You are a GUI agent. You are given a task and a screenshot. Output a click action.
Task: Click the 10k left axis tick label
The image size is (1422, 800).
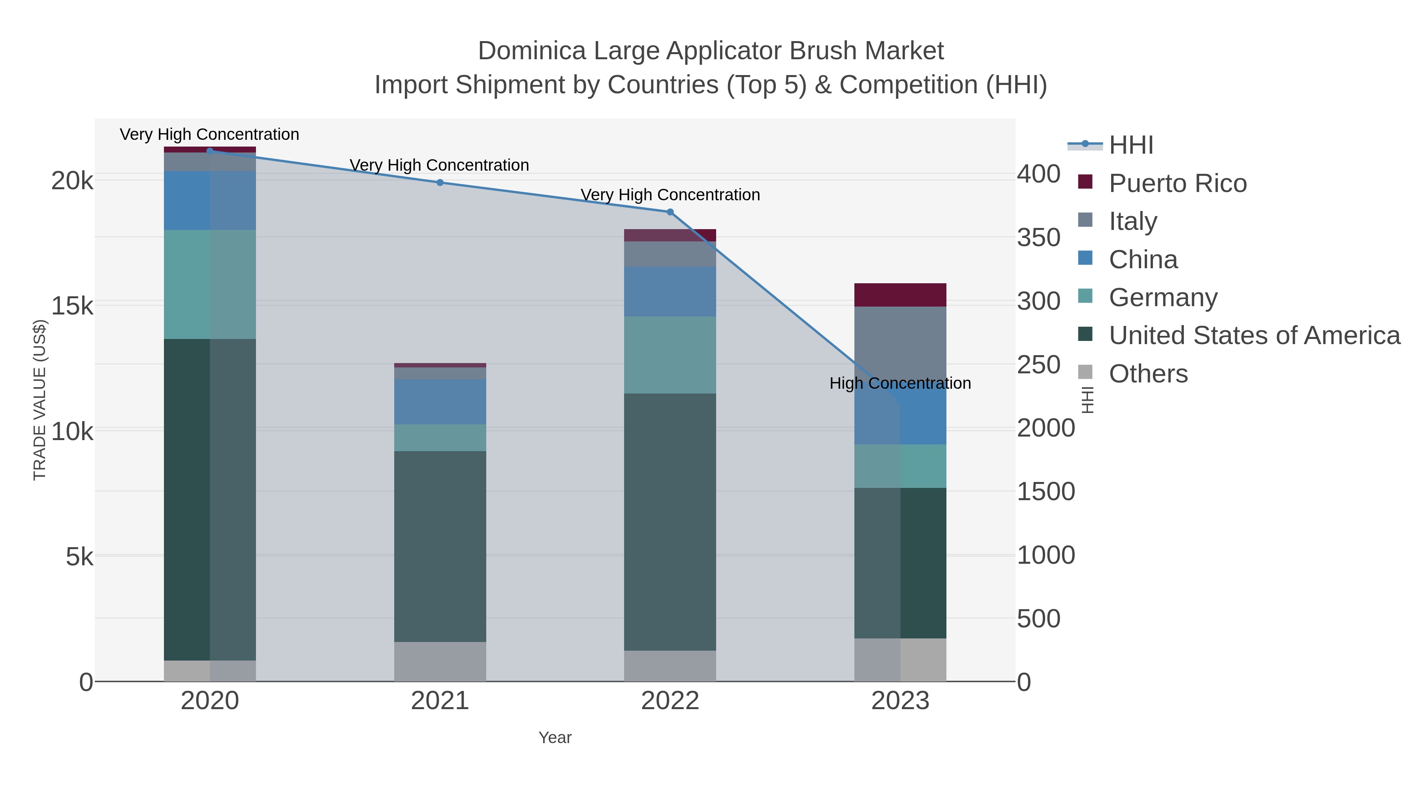[72, 431]
